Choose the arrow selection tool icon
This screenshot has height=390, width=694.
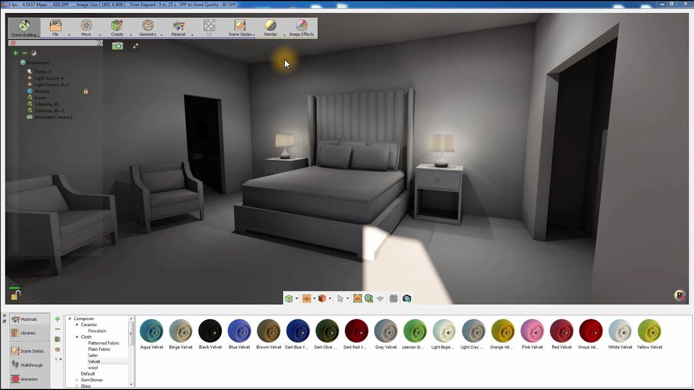pos(340,298)
